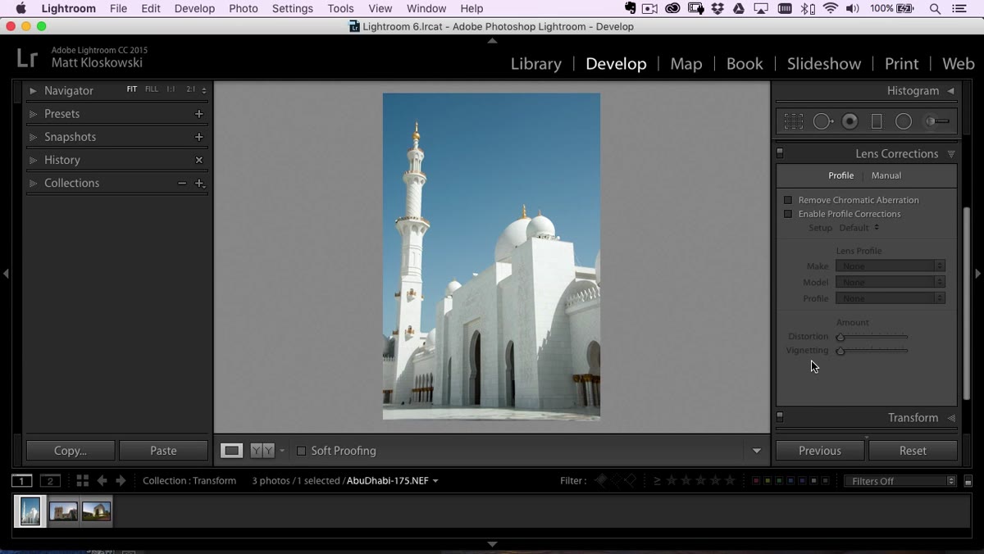Filter by red color label
The width and height of the screenshot is (984, 554).
coord(756,481)
